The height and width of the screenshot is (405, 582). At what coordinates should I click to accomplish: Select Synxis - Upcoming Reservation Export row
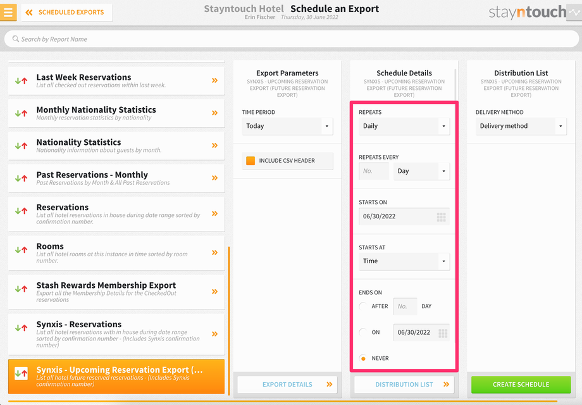(116, 377)
